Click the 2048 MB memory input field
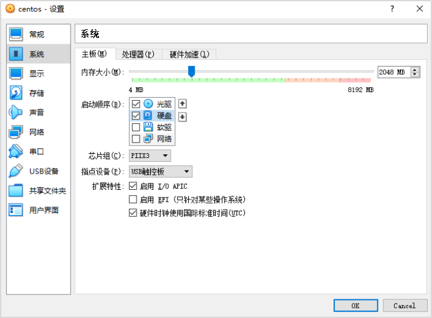432x318 pixels. (x=394, y=72)
